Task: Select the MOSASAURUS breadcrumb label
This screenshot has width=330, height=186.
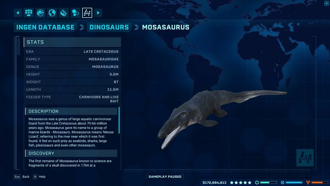Action: coord(165,27)
